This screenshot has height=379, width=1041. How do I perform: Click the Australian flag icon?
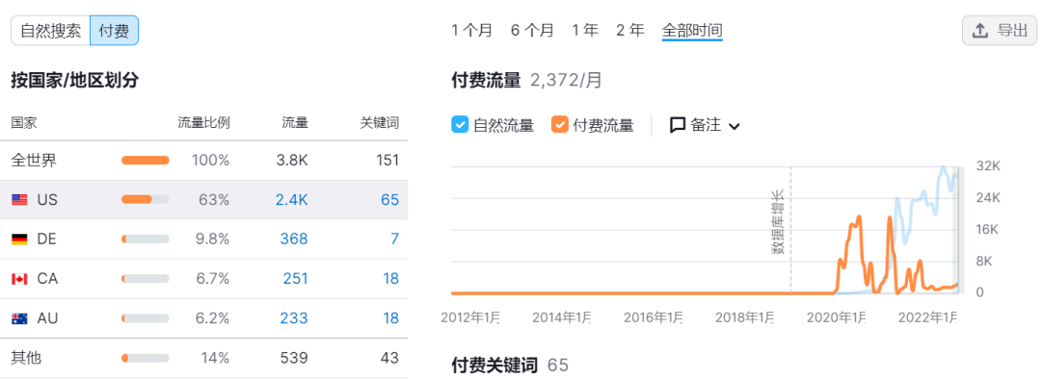20,318
